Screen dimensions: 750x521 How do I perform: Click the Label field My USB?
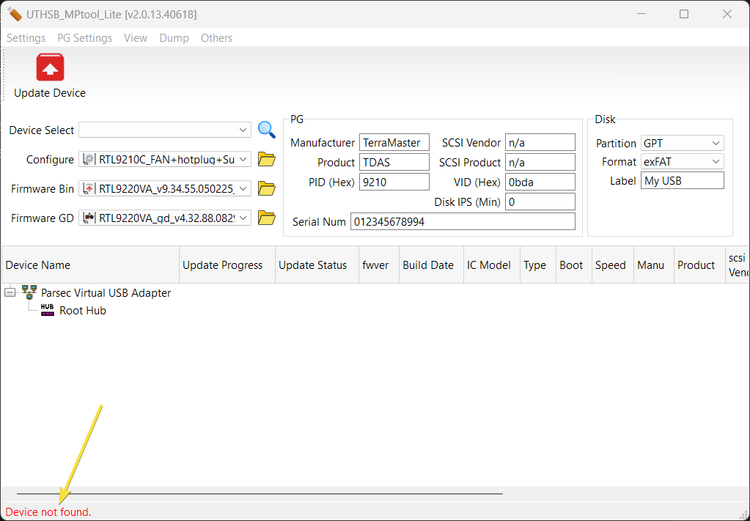click(682, 181)
